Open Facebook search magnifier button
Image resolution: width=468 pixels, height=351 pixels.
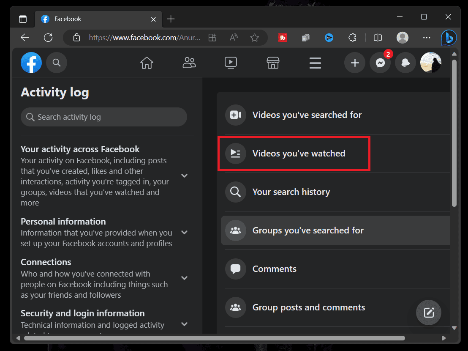pyautogui.click(x=57, y=63)
